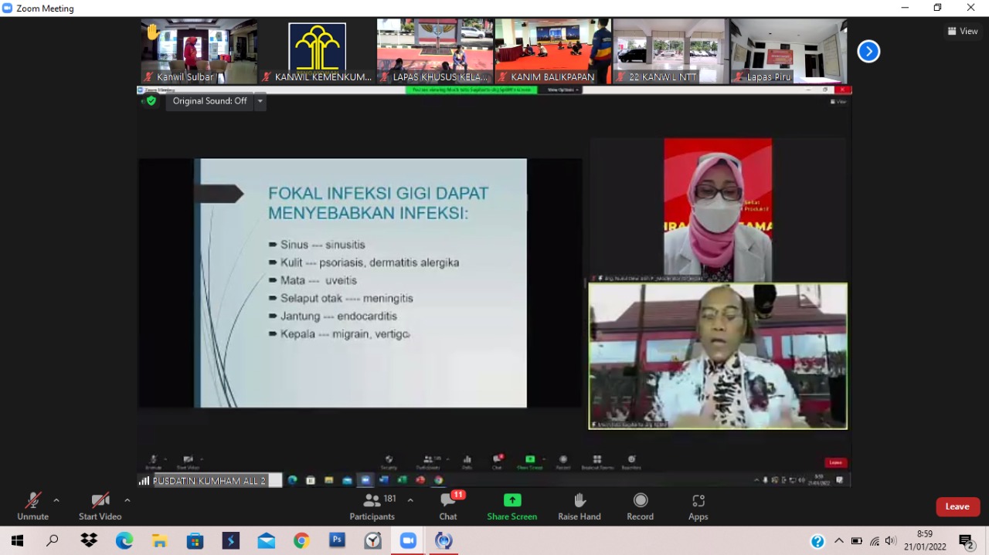Select the Kanwil Sulbar video thumbnail
Image resolution: width=989 pixels, height=555 pixels.
[199, 51]
